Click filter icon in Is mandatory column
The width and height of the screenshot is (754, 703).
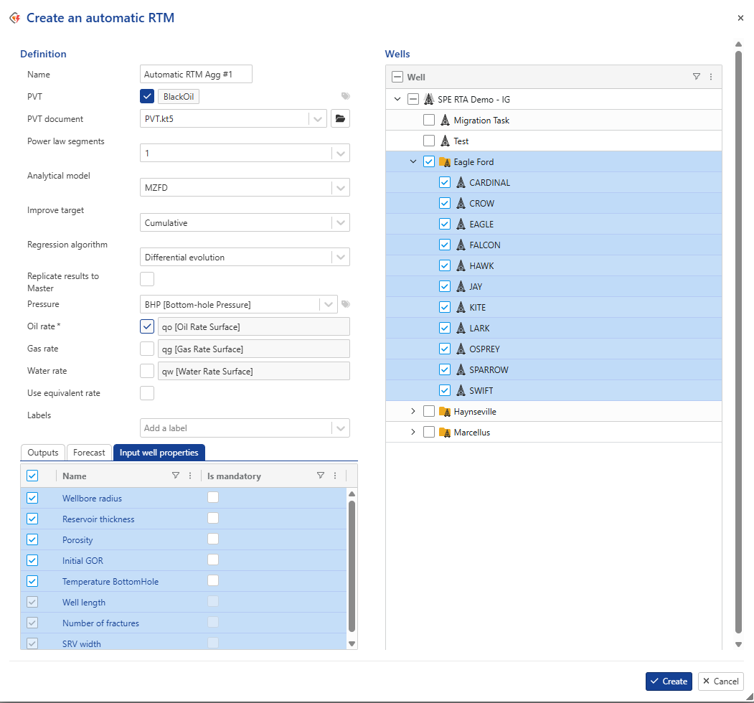coord(321,476)
